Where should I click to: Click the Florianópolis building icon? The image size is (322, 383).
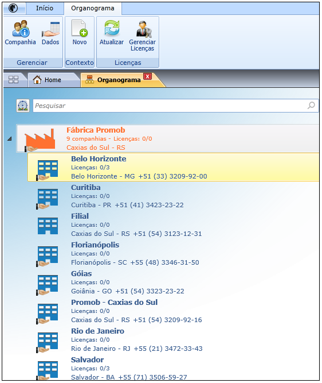pos(48,256)
